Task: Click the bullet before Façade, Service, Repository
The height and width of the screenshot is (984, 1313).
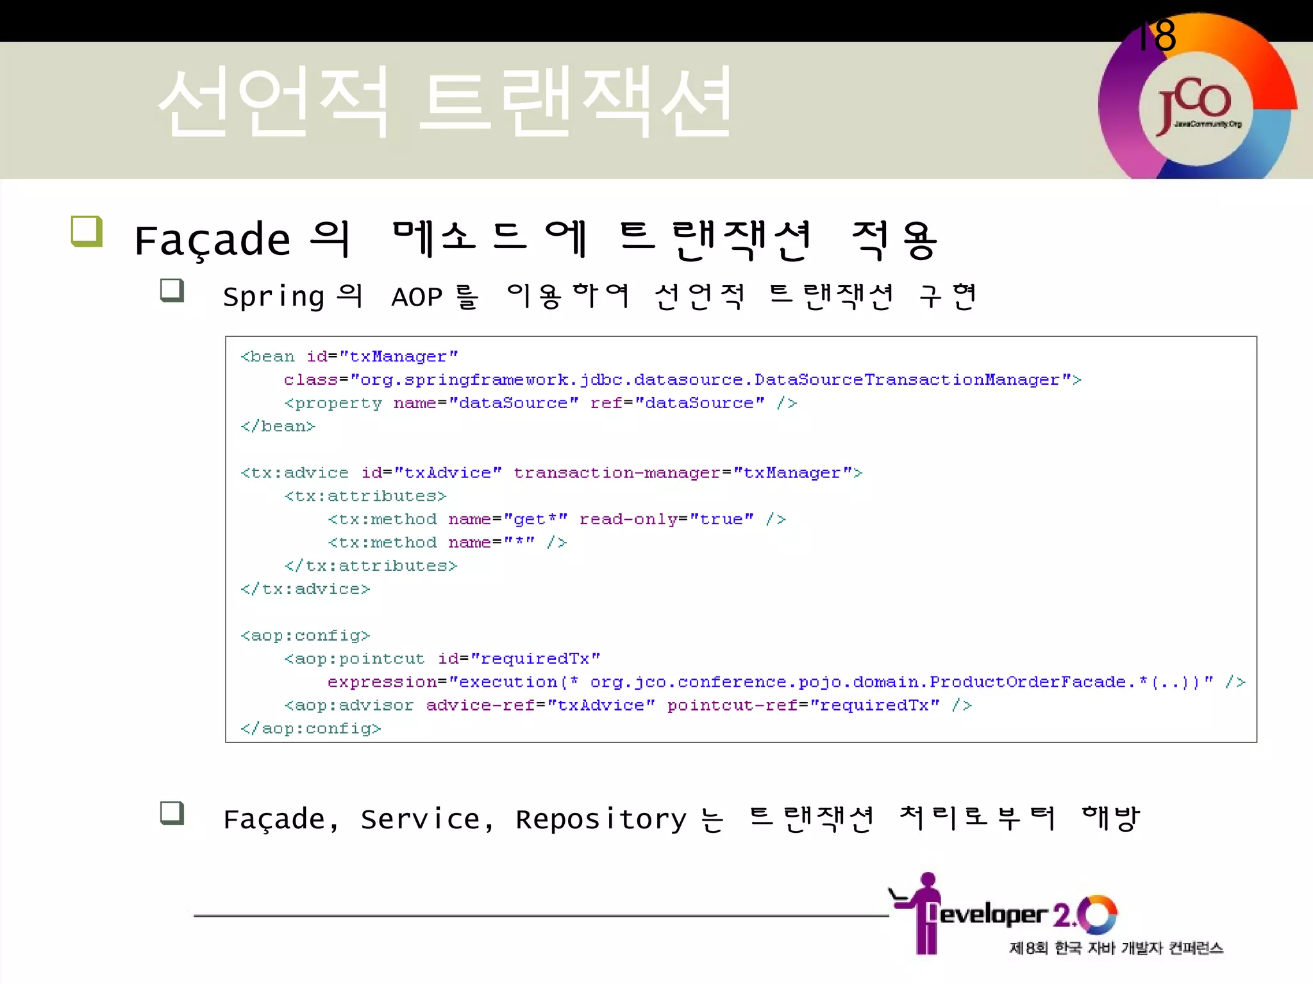Action: tap(172, 813)
